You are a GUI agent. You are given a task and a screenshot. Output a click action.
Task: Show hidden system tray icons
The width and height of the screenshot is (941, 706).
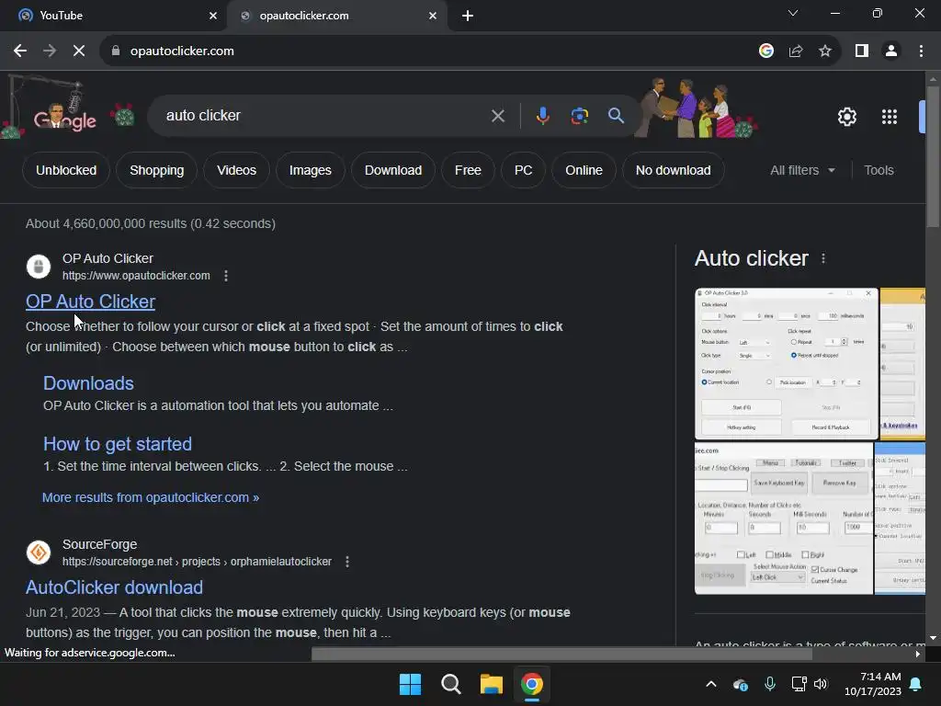click(x=710, y=684)
